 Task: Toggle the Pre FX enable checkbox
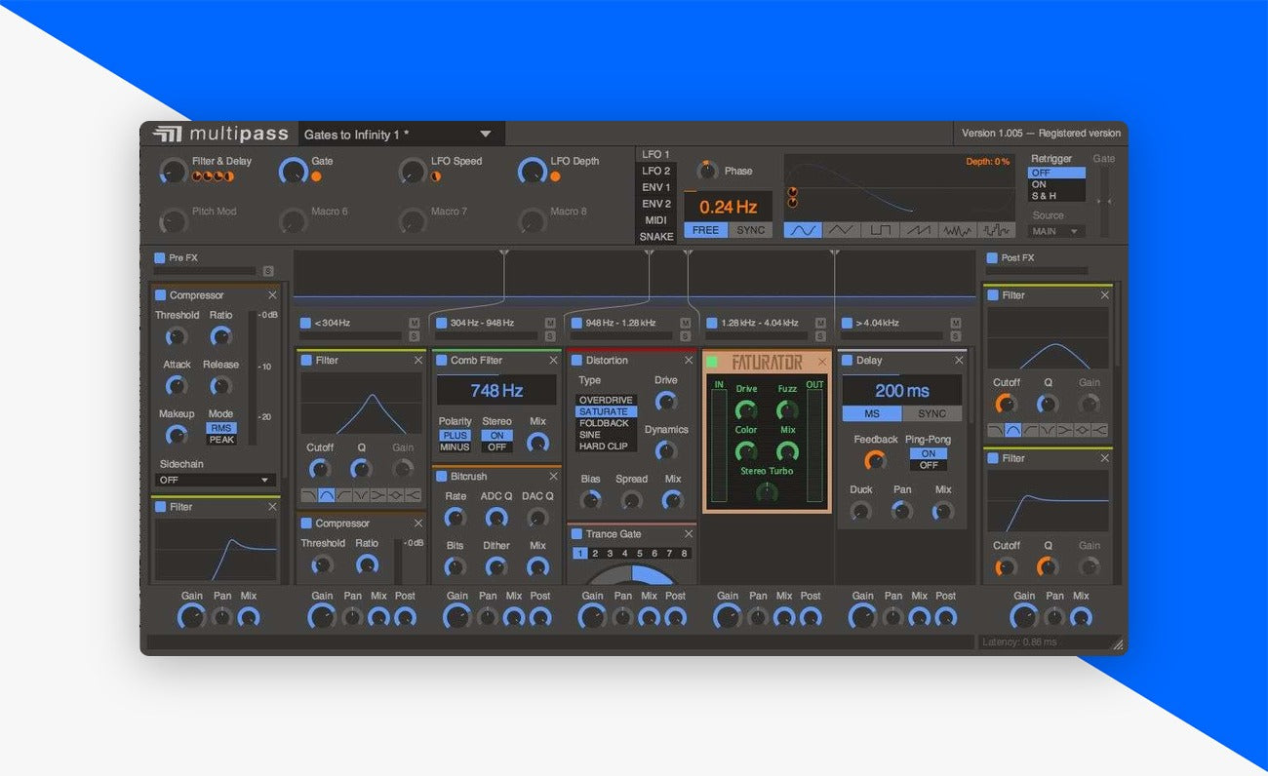point(160,258)
